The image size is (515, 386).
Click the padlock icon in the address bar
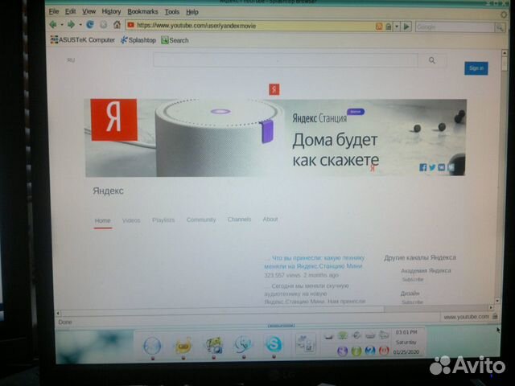pos(388,27)
